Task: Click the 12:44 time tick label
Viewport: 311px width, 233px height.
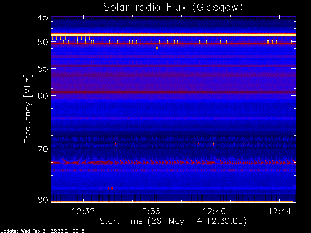Action: [280, 211]
